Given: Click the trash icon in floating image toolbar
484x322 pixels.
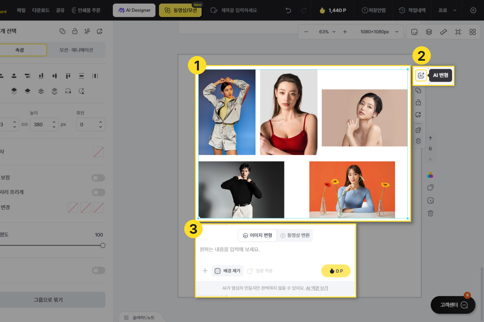Looking at the screenshot, I should [418, 141].
